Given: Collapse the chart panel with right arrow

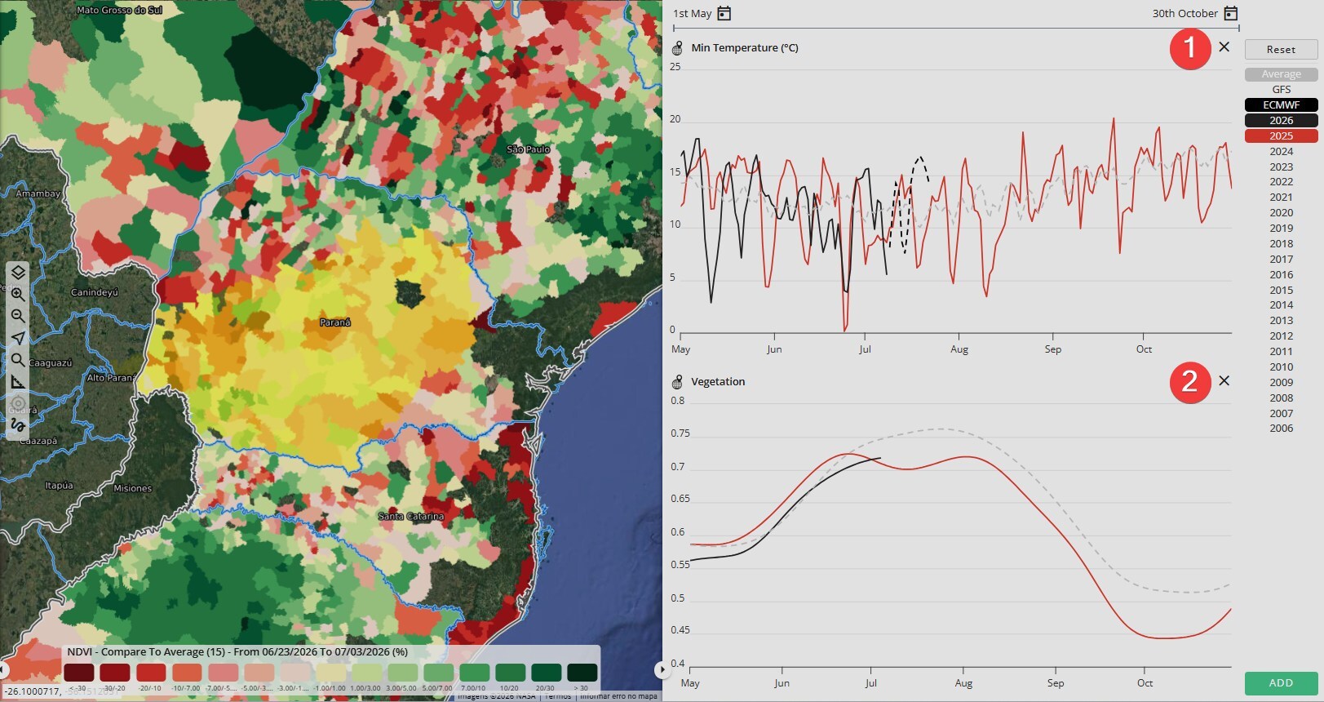Looking at the screenshot, I should pos(660,670).
